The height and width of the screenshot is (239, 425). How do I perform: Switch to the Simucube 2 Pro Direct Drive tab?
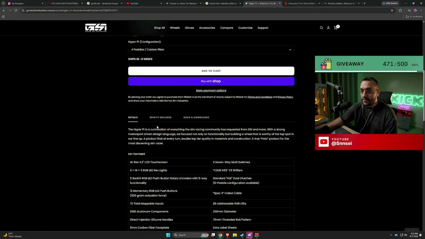point(301,3)
